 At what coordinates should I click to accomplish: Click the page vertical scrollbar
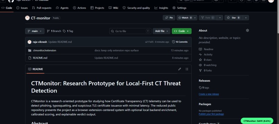point(278,17)
